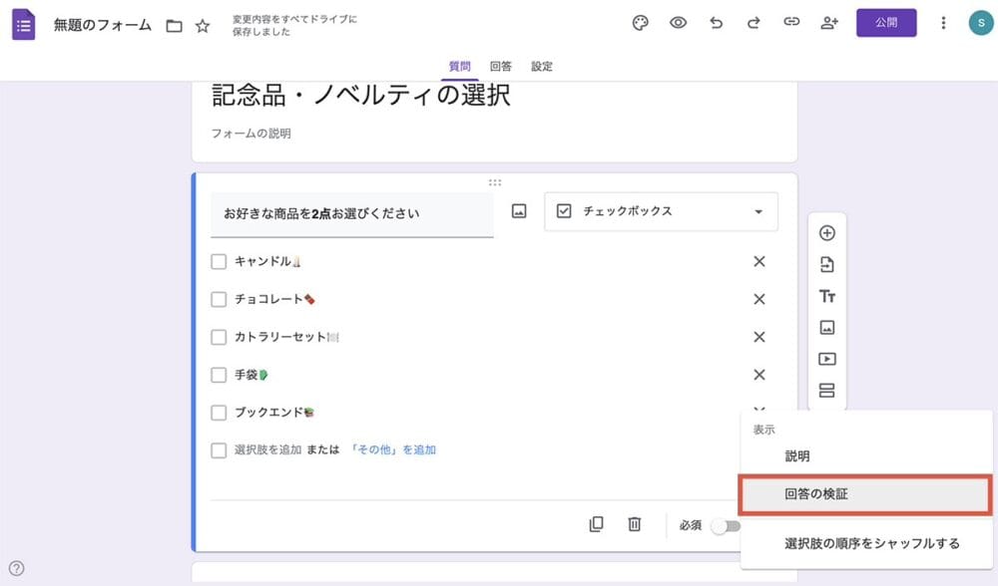This screenshot has height=586, width=998.
Task: Switch to the 回答 tab
Action: 501,66
